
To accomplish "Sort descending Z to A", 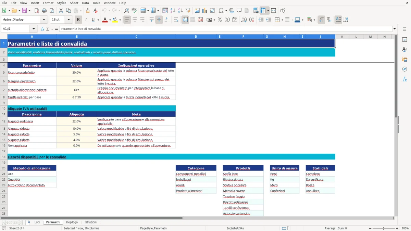I will pyautogui.click(x=180, y=11).
